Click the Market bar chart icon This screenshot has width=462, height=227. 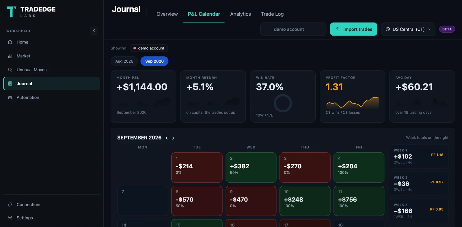pos(10,56)
